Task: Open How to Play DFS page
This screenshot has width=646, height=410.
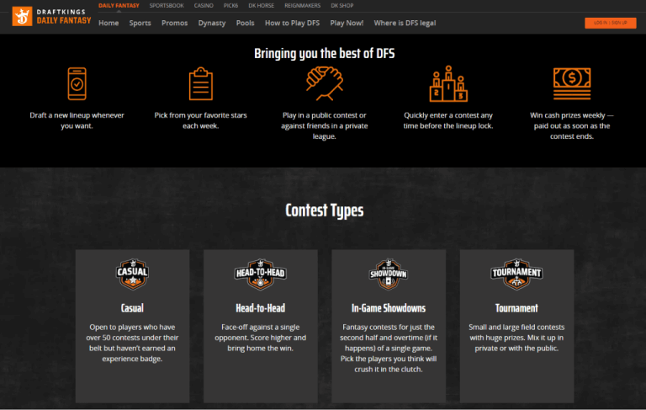Action: pyautogui.click(x=292, y=23)
